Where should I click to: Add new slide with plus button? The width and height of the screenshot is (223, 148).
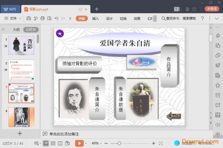click(20, 133)
